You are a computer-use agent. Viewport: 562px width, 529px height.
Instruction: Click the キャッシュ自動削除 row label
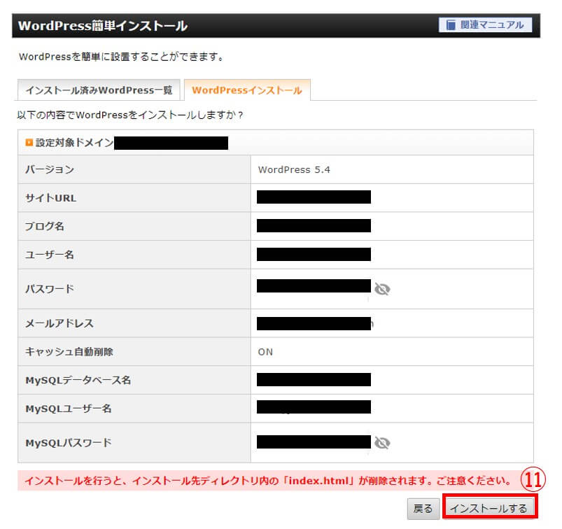coord(69,352)
